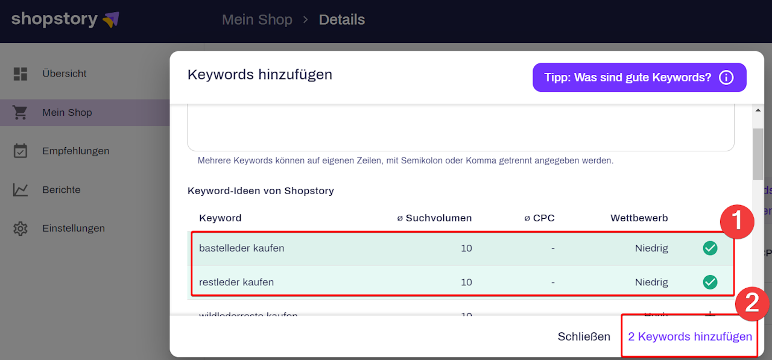Click the info icon in Tipp button

pos(726,78)
